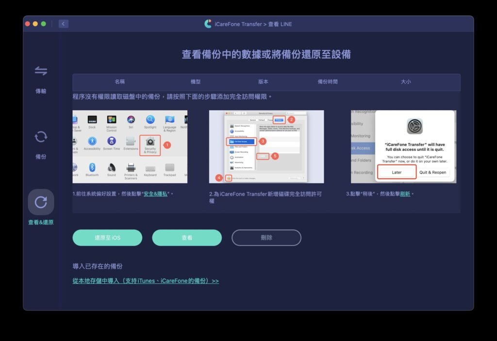Click the 機型 column header

(196, 82)
